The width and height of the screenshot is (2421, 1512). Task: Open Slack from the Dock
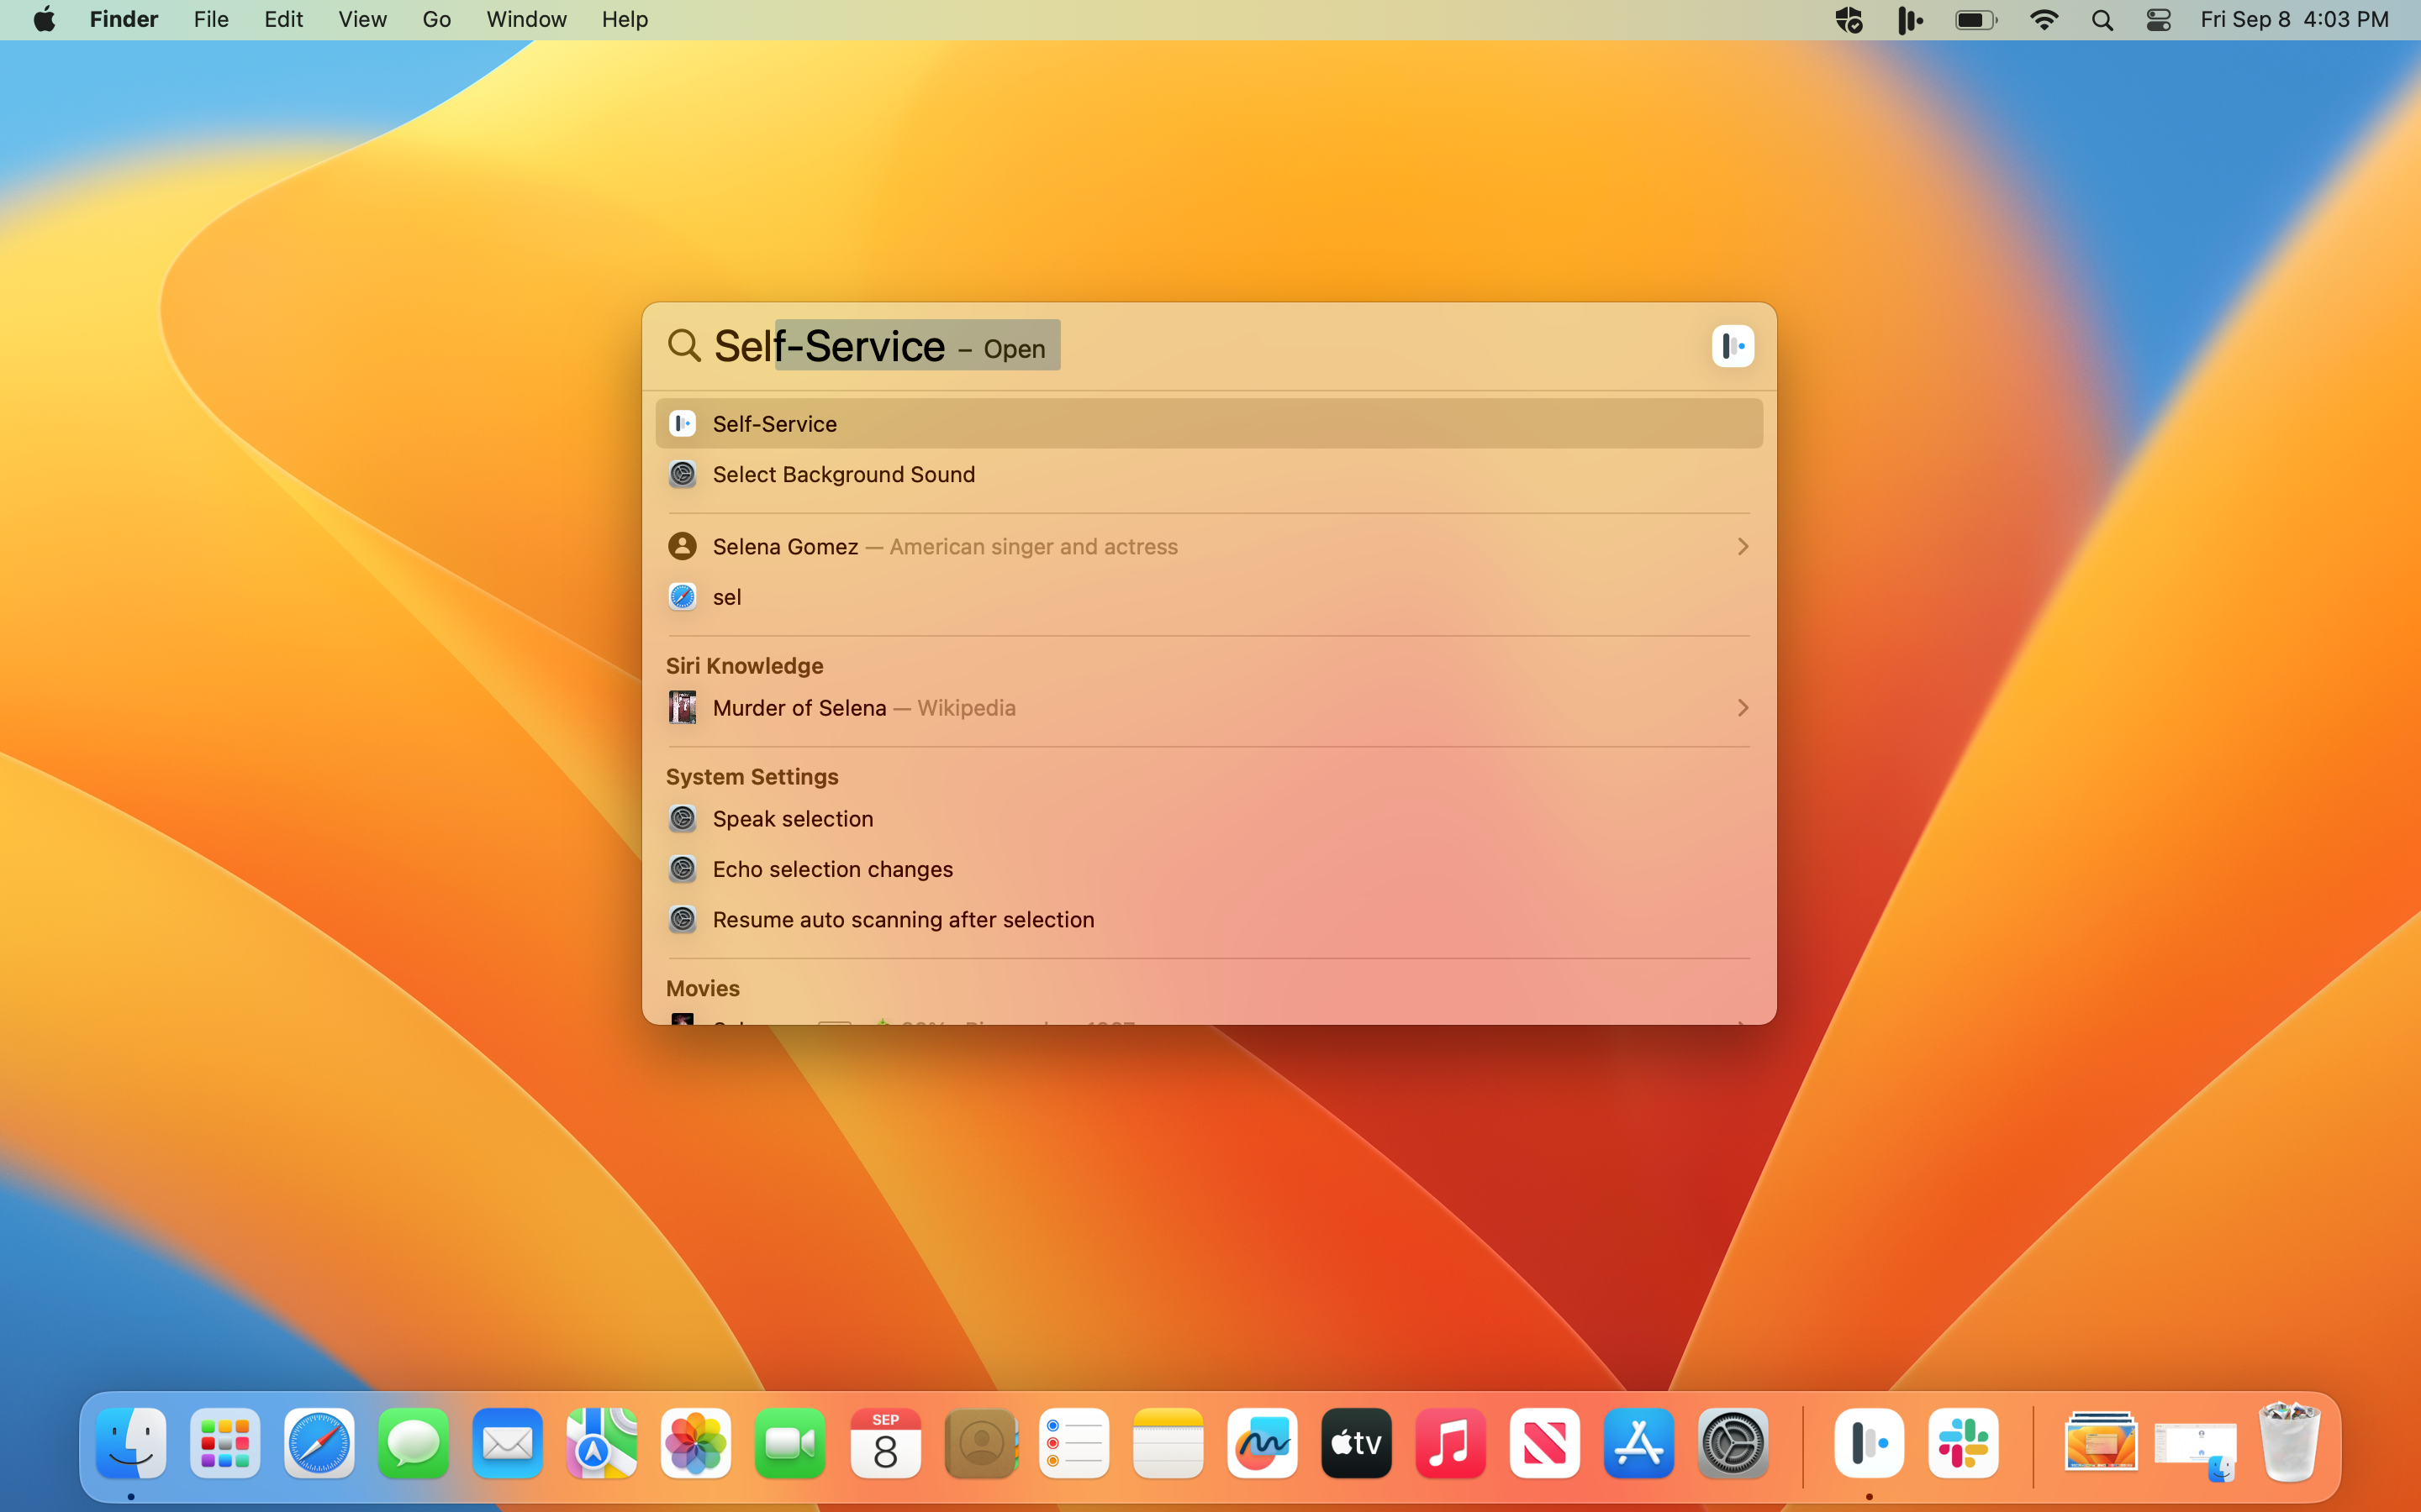coord(1963,1443)
